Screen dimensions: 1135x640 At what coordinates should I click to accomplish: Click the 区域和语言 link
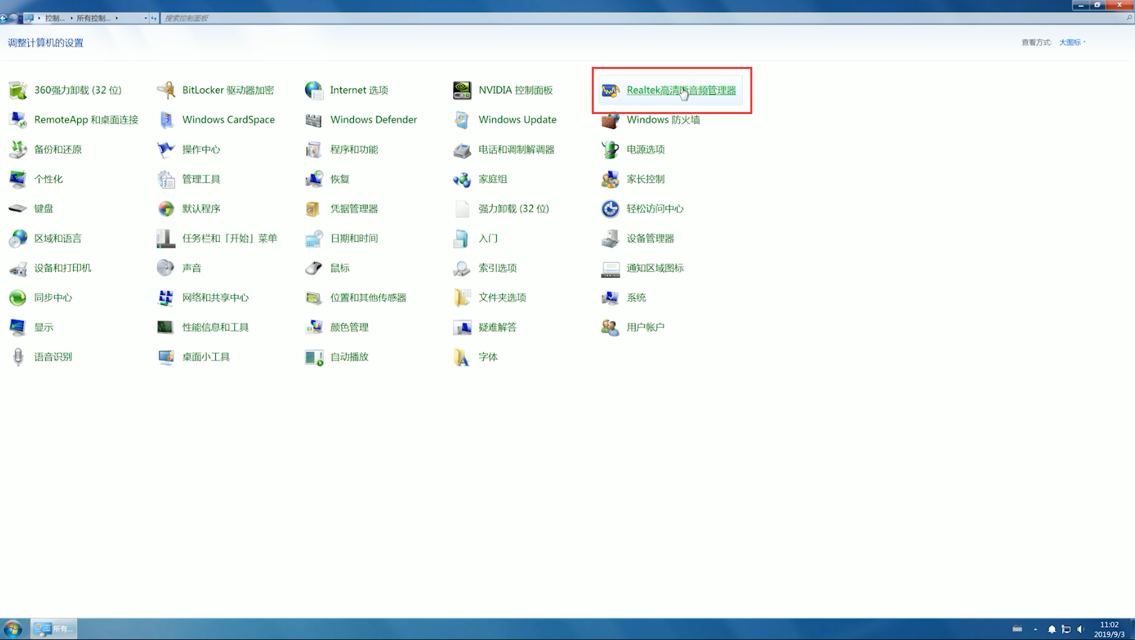pyautogui.click(x=58, y=238)
